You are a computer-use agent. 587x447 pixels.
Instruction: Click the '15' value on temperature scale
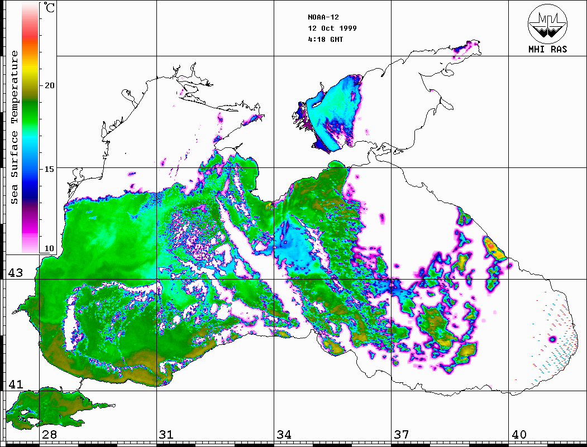49,169
